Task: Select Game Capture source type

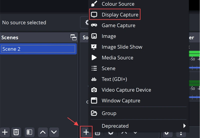Action: point(118,25)
